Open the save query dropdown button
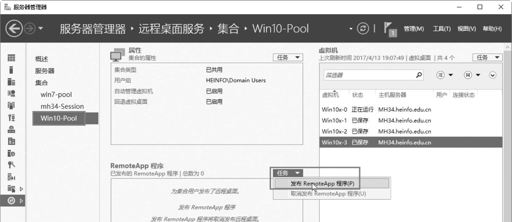Screen dimensions: 512x222 (x=472, y=75)
